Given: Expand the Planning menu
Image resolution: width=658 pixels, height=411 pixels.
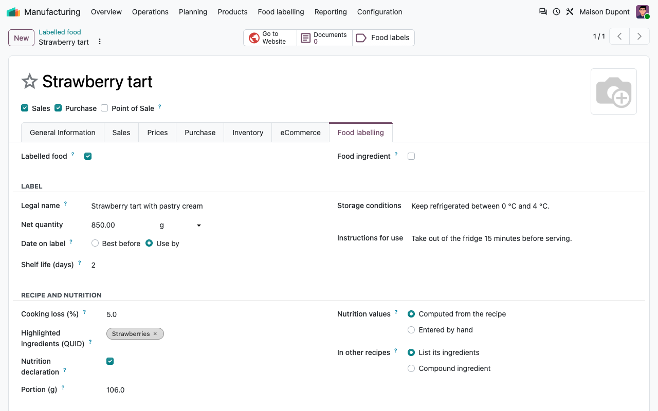Looking at the screenshot, I should click(x=193, y=12).
